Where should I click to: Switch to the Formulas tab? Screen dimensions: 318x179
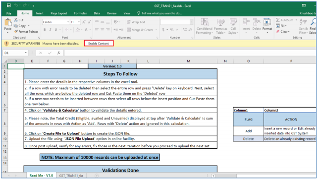pyautogui.click(x=80, y=13)
